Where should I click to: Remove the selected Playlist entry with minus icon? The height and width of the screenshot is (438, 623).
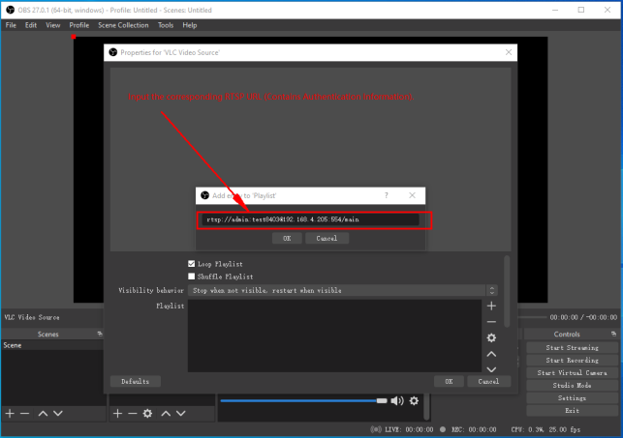pos(491,321)
